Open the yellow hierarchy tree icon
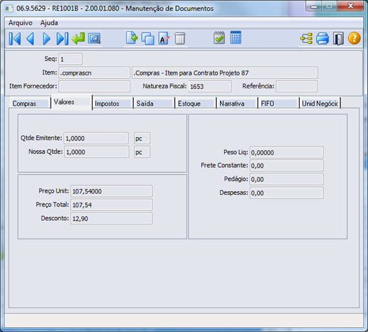The height and width of the screenshot is (332, 368). click(306, 38)
